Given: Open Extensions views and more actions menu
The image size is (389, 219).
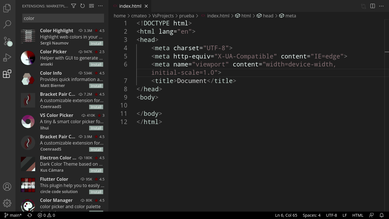Looking at the screenshot, I should pos(100,6).
